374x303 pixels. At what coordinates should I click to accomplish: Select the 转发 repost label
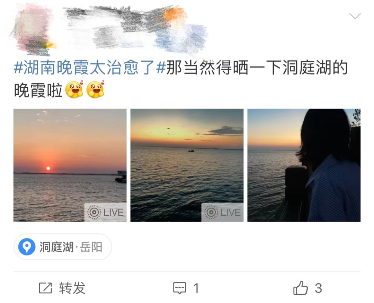click(x=72, y=288)
